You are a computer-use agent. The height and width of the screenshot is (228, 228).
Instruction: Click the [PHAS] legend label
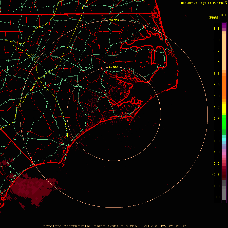(x=214, y=18)
